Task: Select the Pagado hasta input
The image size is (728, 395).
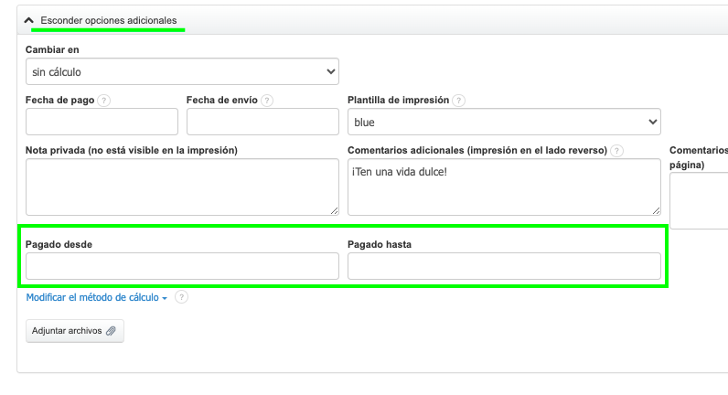Action: click(x=504, y=266)
